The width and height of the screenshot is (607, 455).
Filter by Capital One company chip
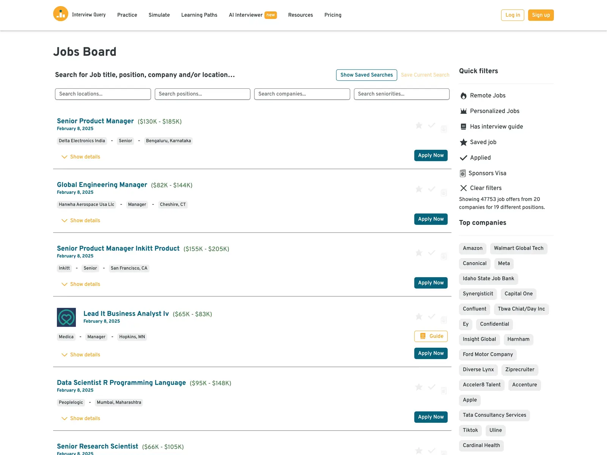519,294
